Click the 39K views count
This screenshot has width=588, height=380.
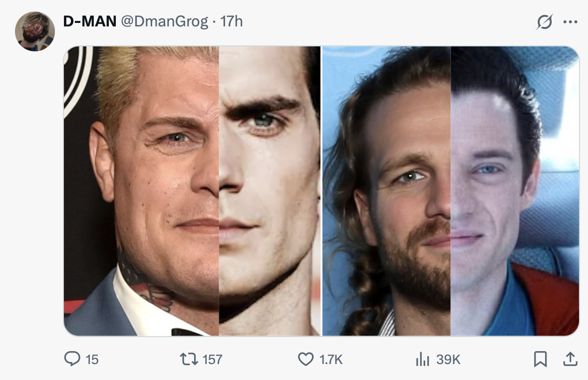click(448, 360)
